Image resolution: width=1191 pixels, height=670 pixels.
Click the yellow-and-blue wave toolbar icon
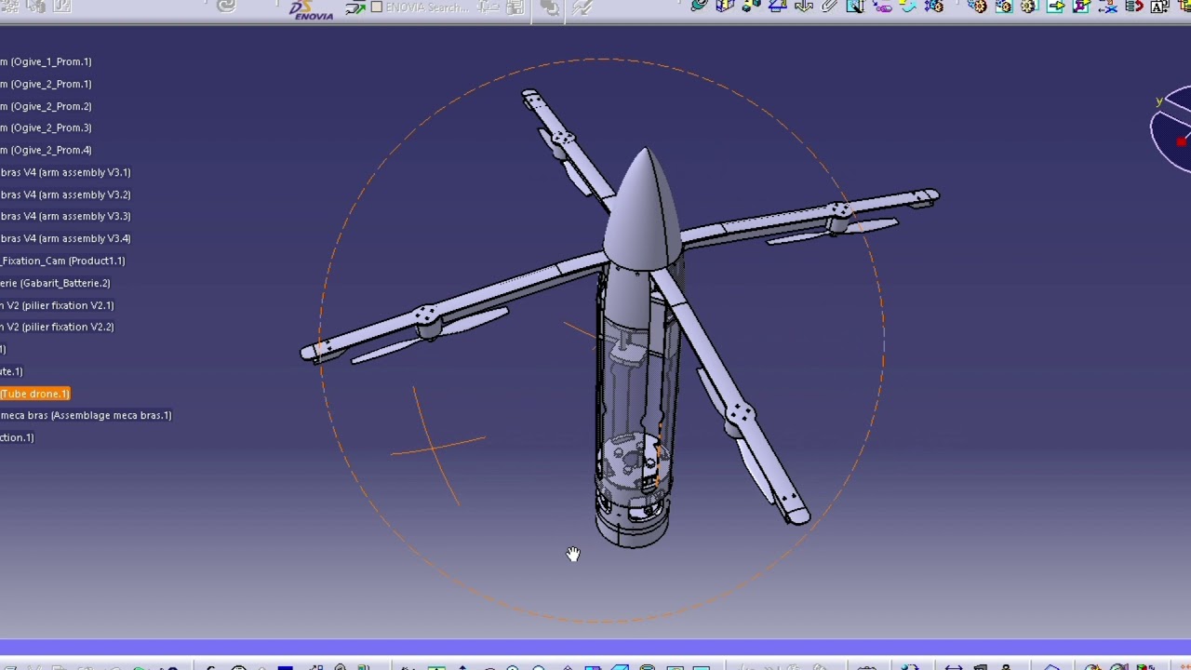[x=907, y=7]
